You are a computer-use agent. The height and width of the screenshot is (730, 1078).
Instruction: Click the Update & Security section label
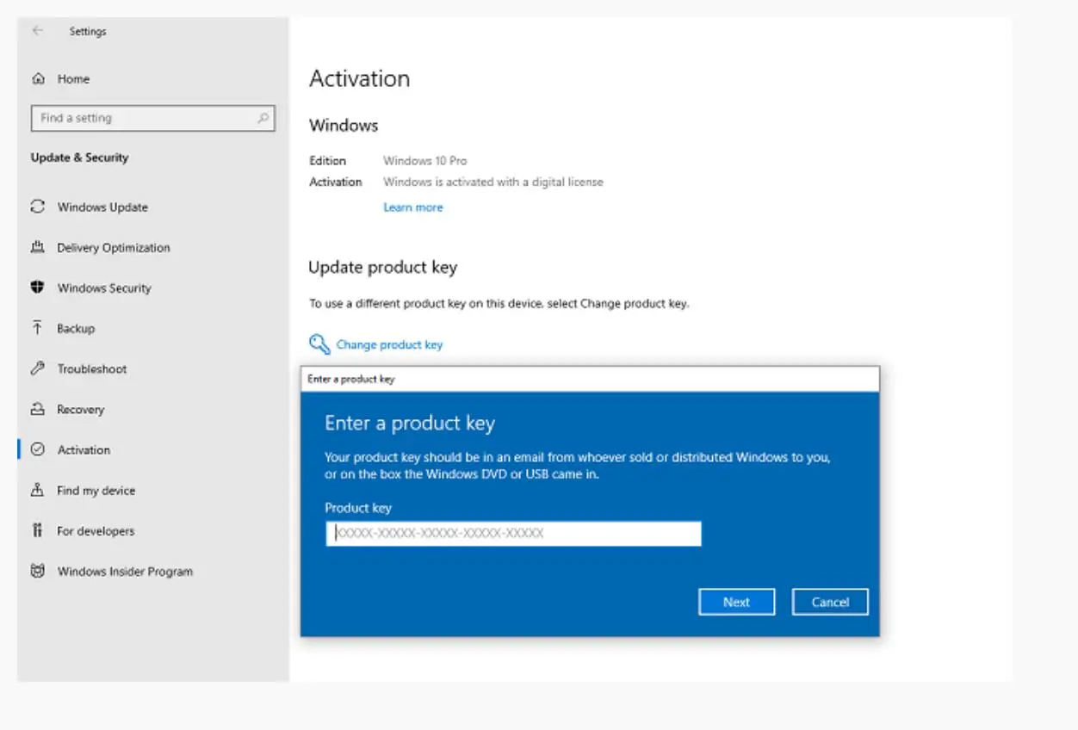(79, 158)
